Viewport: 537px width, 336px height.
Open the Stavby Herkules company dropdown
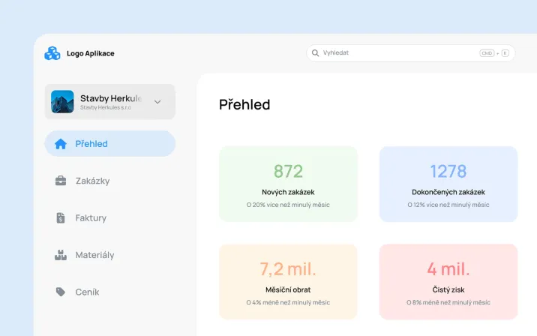110,102
